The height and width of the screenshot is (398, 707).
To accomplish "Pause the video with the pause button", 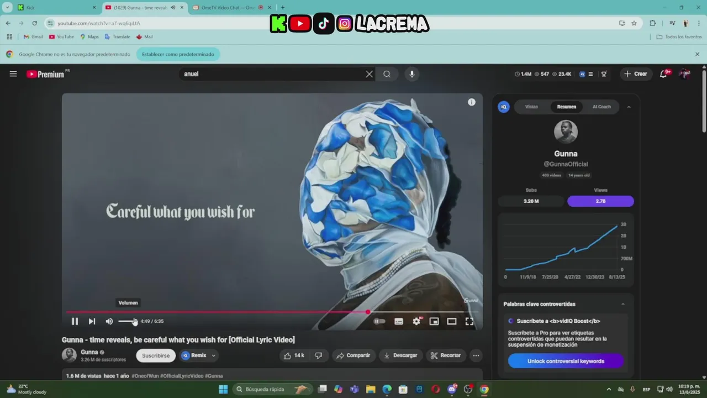I will [x=75, y=321].
